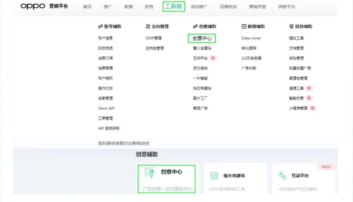The width and height of the screenshot is (353, 202).
Task: Open 批量创建广告 entry
Action: click(x=300, y=68)
